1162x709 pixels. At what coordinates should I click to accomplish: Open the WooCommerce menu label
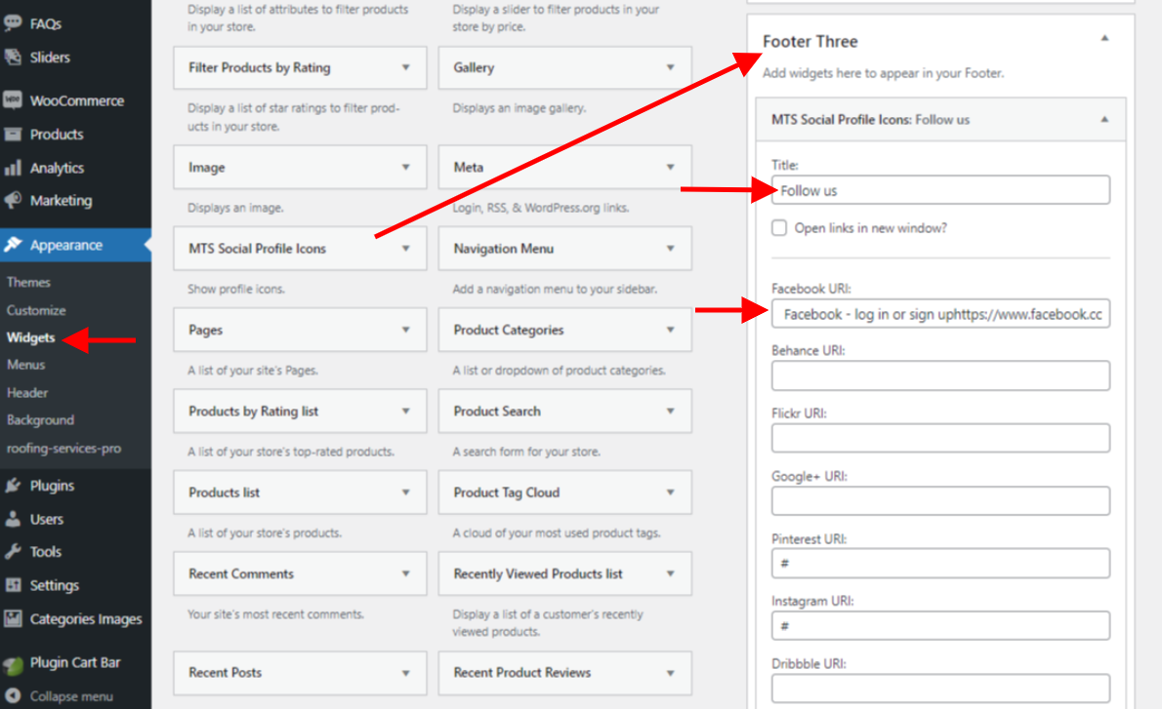point(77,100)
